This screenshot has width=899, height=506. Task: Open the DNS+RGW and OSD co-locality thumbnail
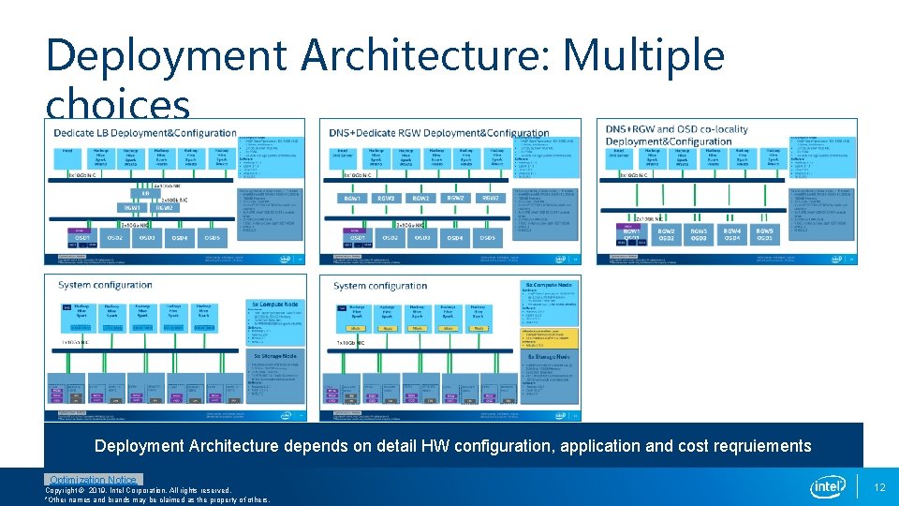[727, 191]
